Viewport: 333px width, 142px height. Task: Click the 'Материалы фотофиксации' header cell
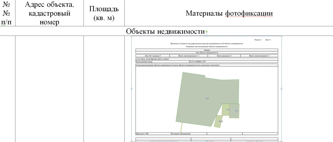[229, 13]
